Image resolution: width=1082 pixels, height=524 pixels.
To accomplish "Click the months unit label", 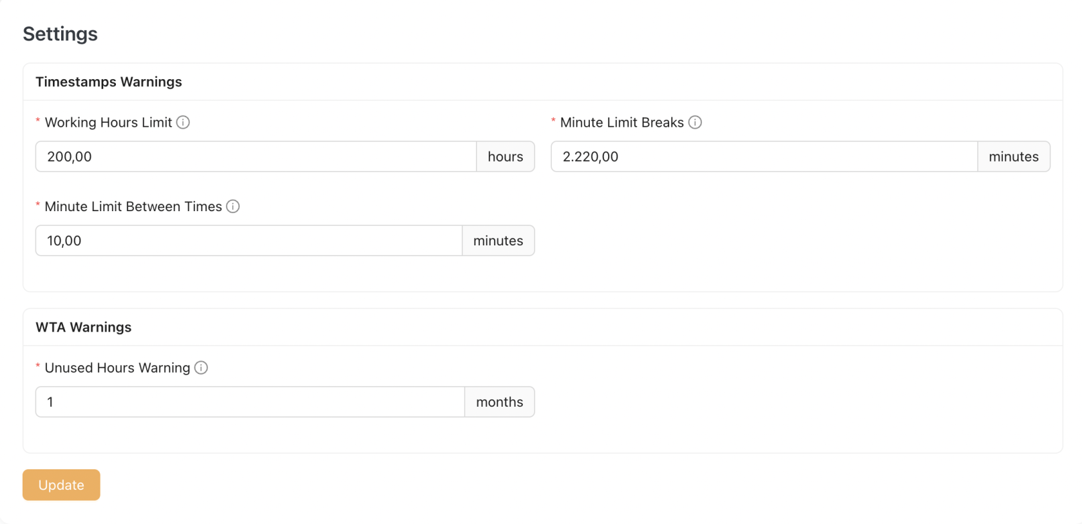I will pos(499,402).
